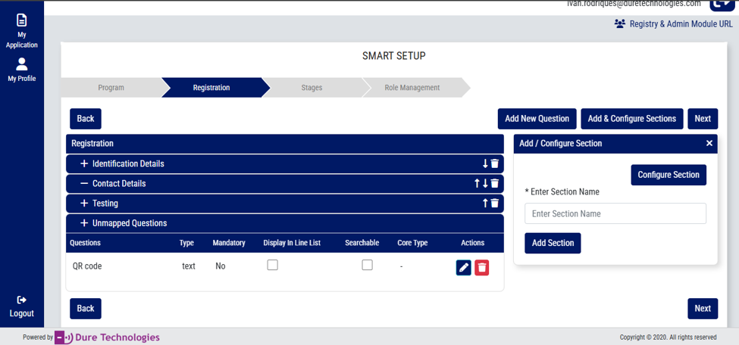
Task: Open My Profile in the sidebar
Action: pyautogui.click(x=22, y=70)
